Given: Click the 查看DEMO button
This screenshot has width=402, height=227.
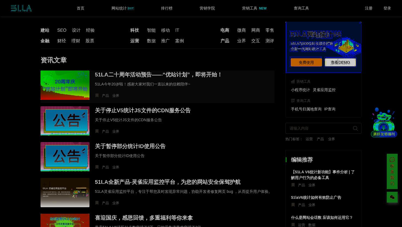Looking at the screenshot, I should [340, 62].
